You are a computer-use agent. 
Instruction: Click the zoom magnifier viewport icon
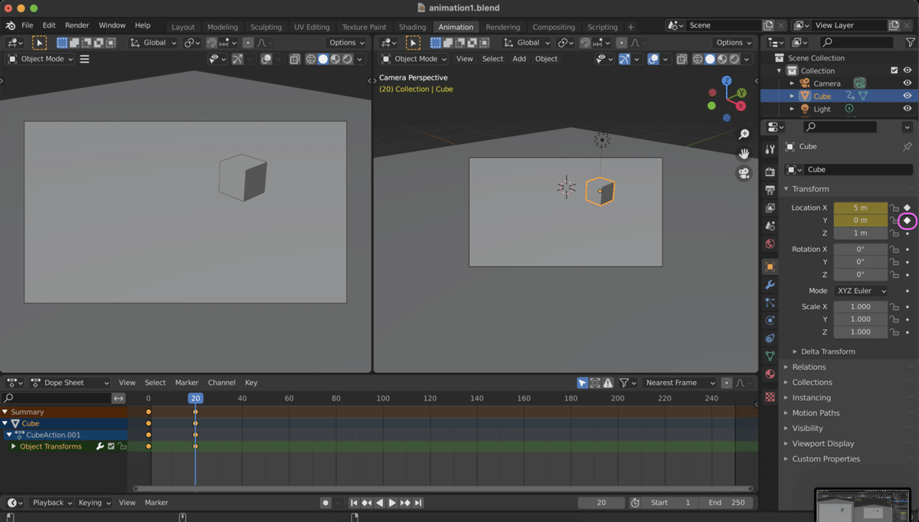pyautogui.click(x=743, y=135)
